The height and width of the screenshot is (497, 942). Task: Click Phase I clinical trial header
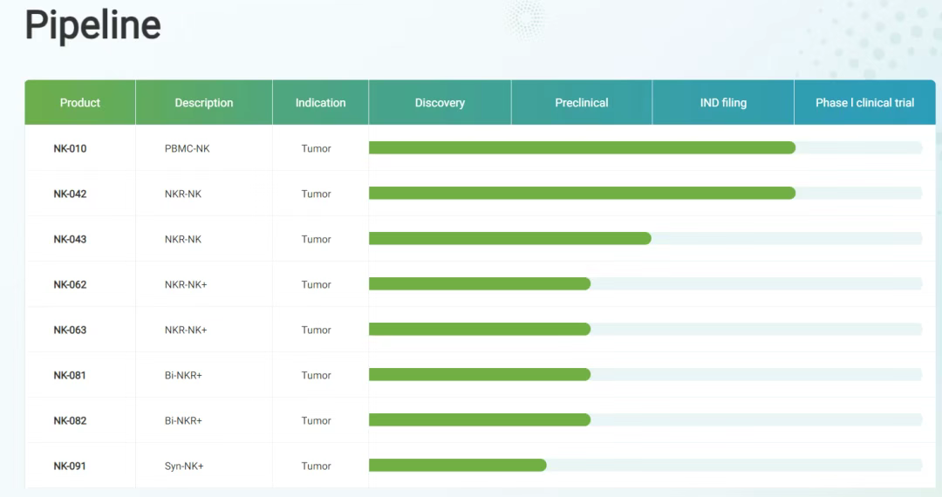coord(864,103)
